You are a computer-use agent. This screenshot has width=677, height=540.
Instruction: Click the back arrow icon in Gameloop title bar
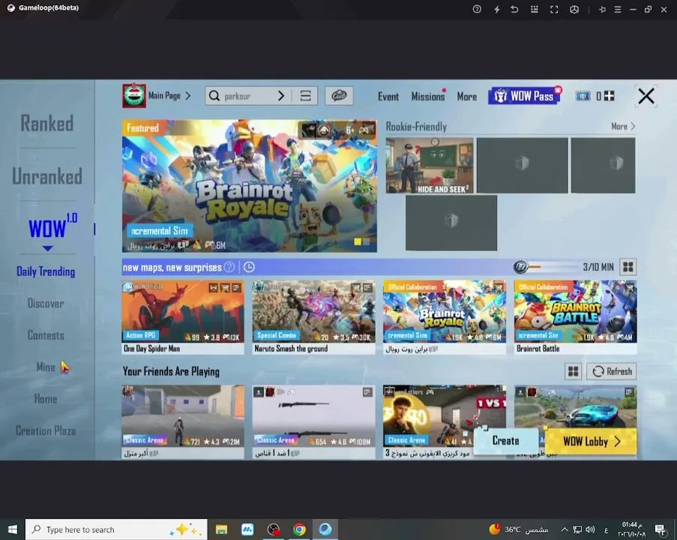tap(514, 9)
